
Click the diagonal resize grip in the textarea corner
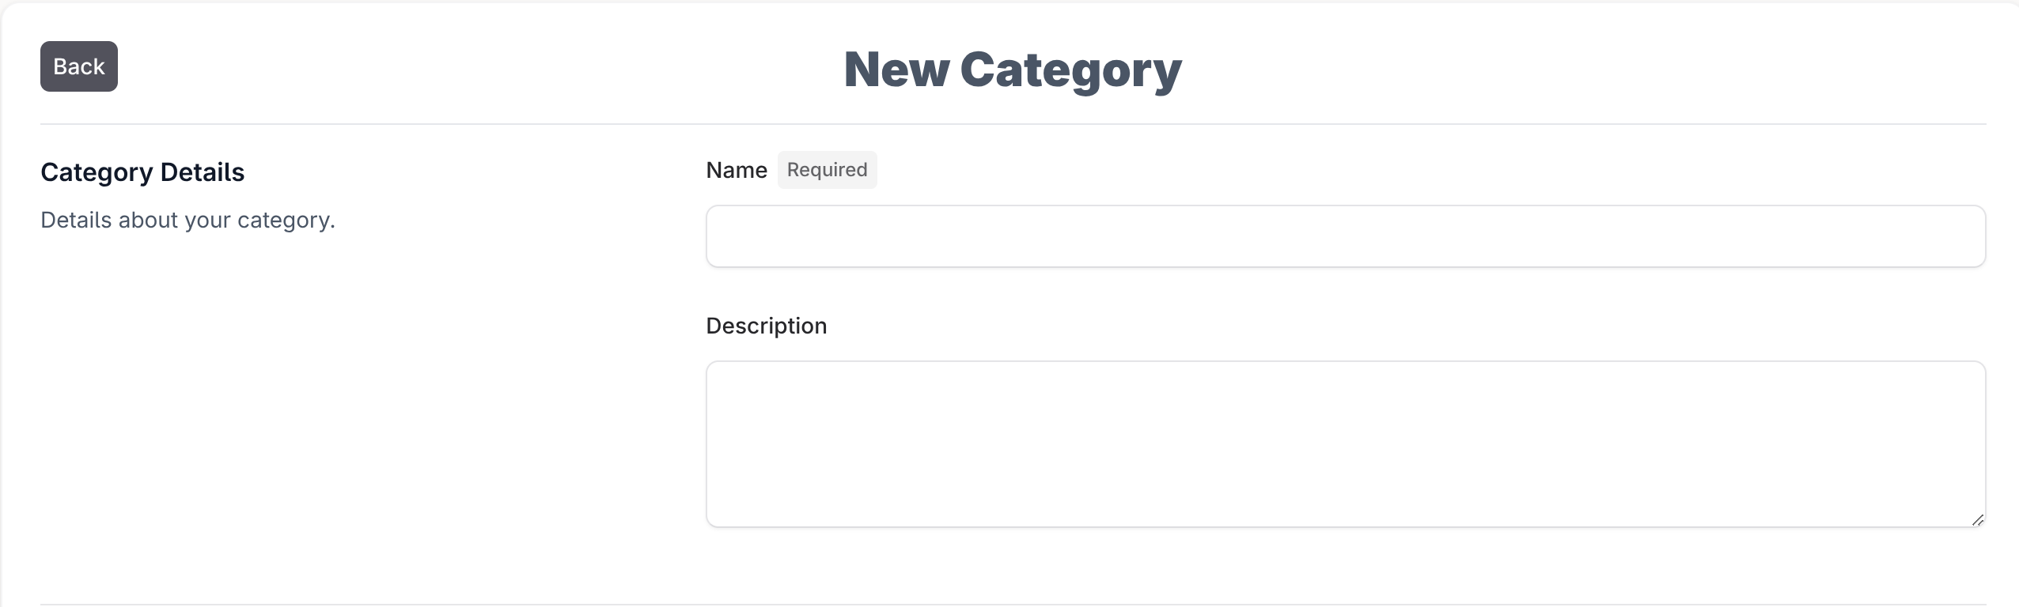click(x=1977, y=519)
